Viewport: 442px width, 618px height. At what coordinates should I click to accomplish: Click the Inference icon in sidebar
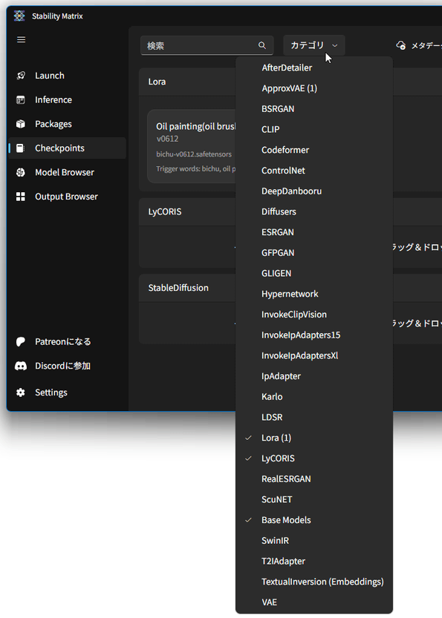pyautogui.click(x=21, y=99)
